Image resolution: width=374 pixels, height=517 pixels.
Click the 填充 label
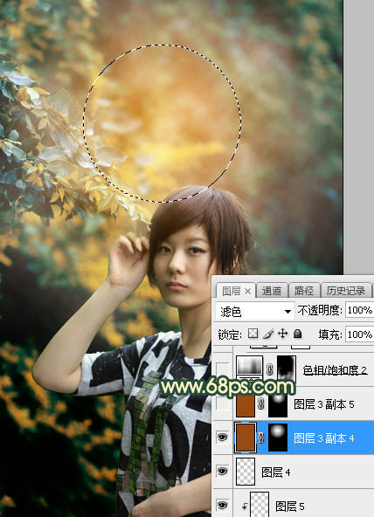pos(330,334)
